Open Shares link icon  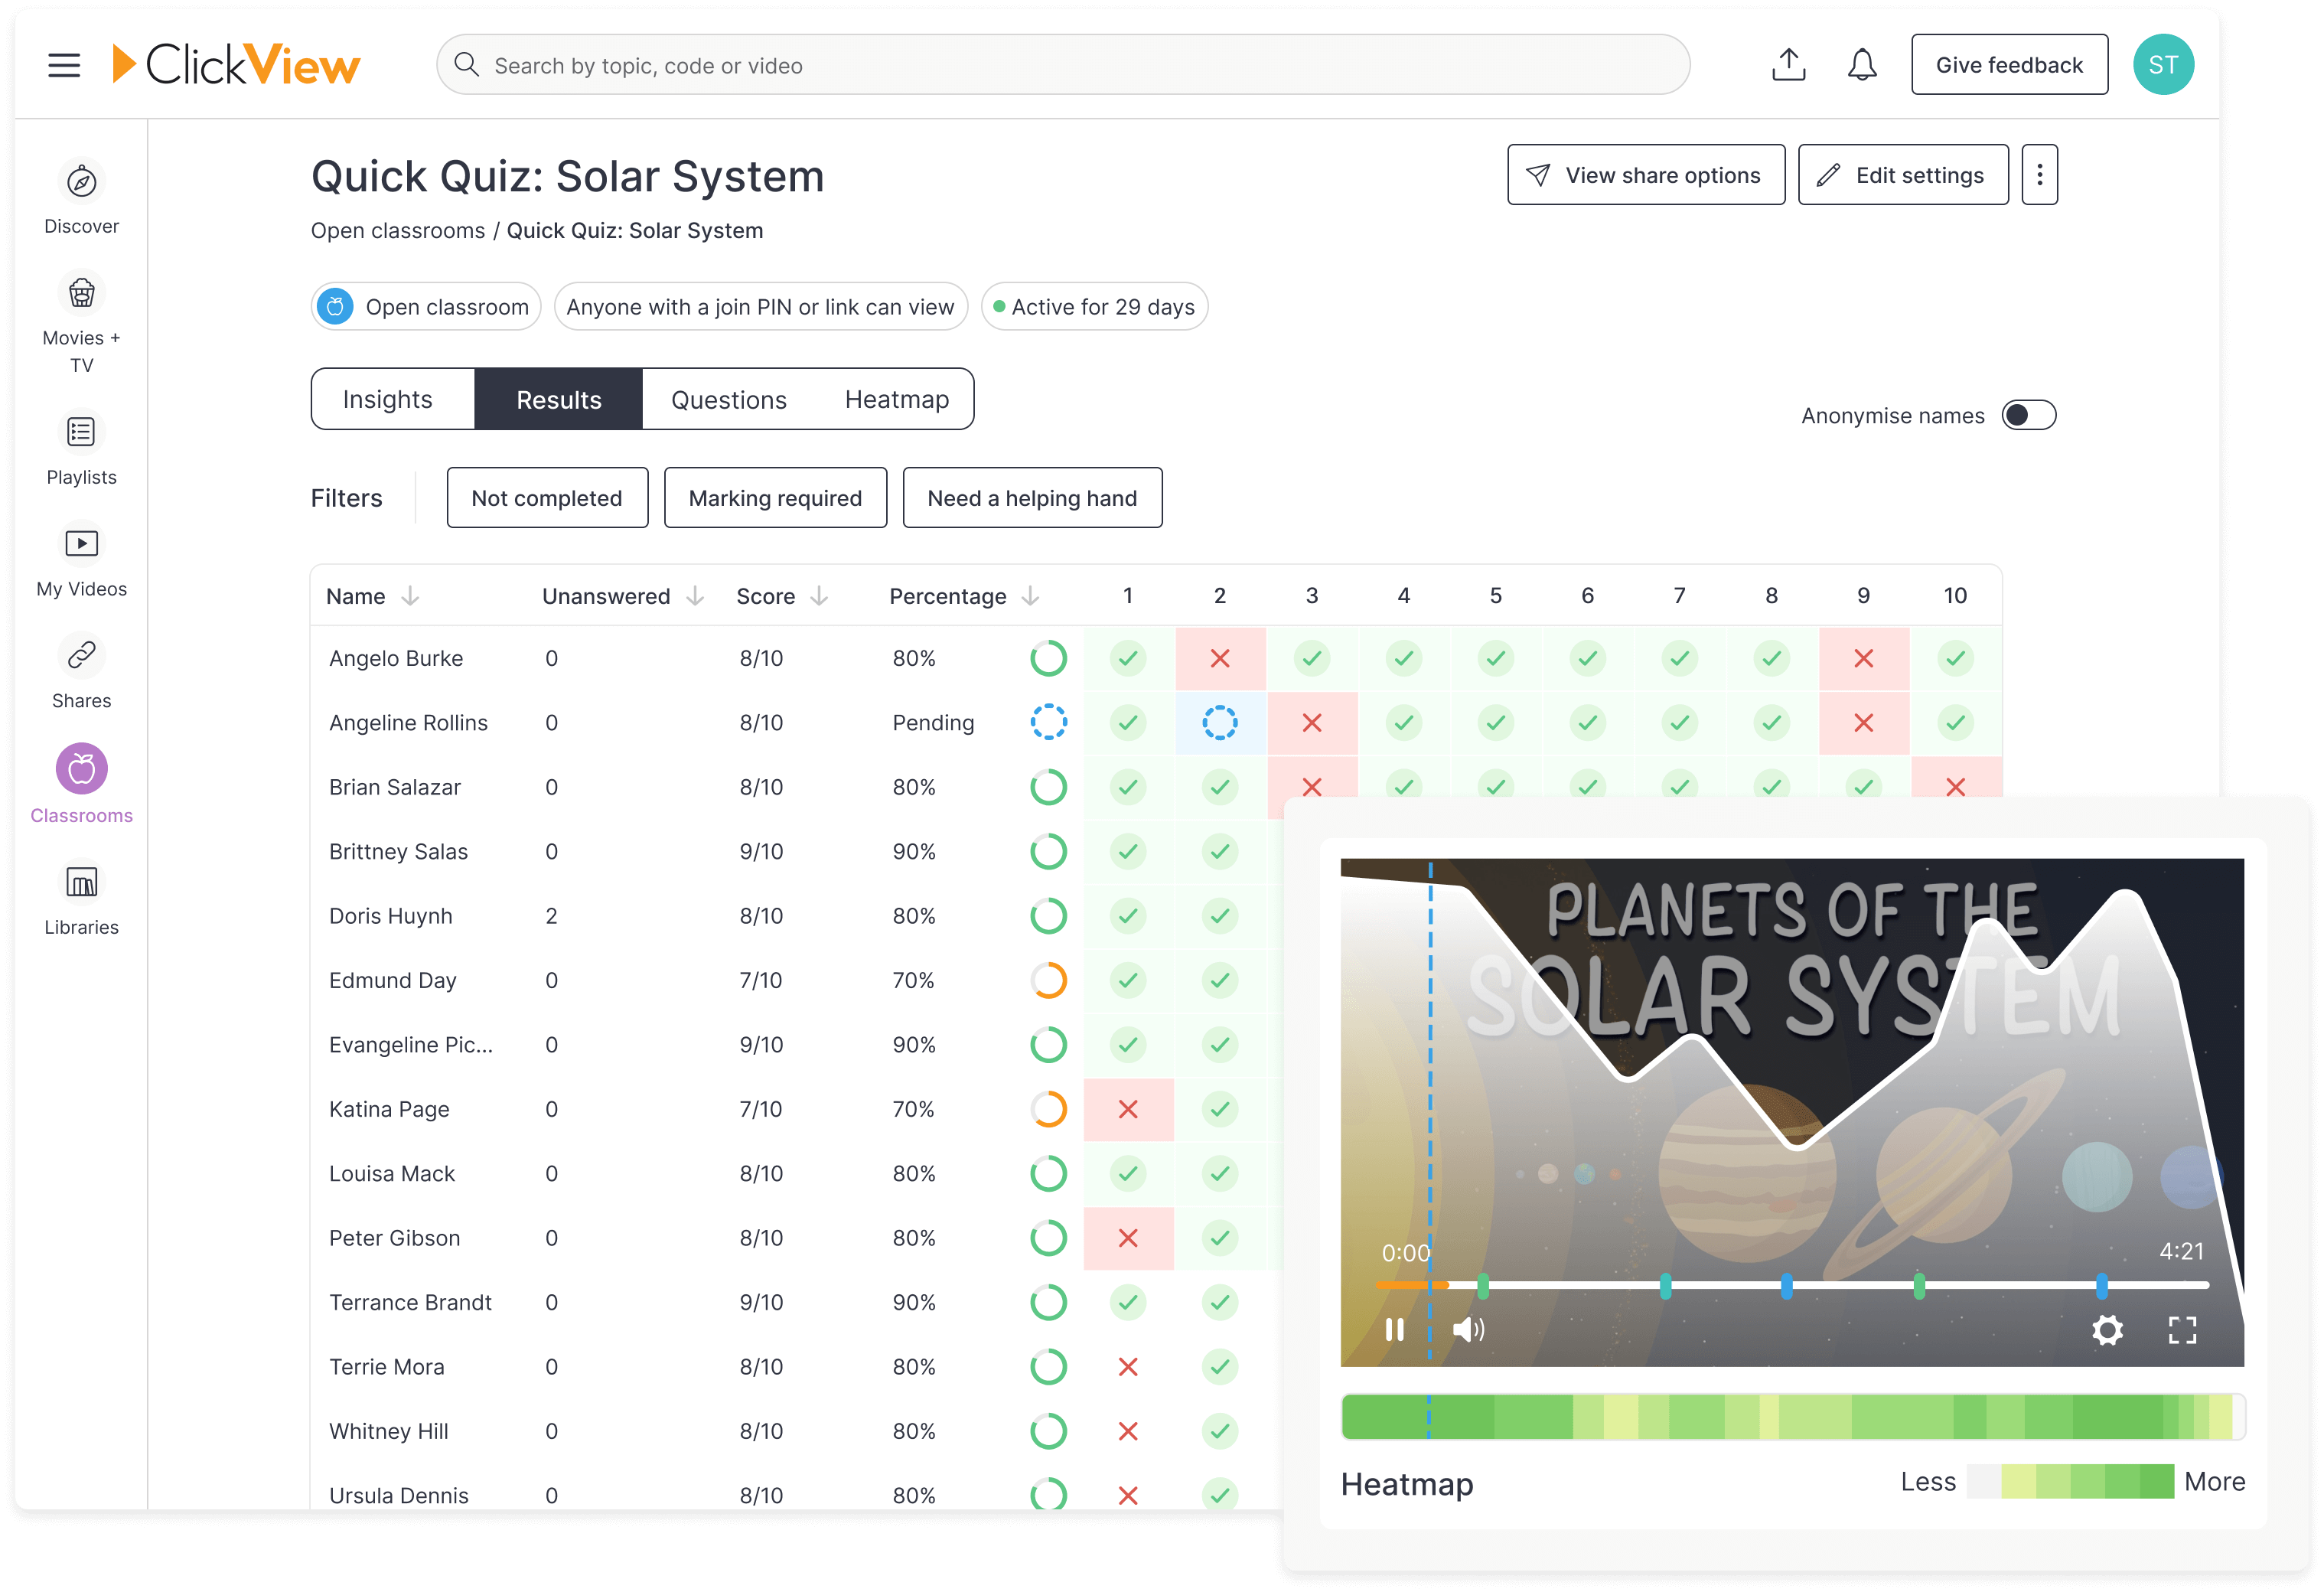(x=81, y=656)
